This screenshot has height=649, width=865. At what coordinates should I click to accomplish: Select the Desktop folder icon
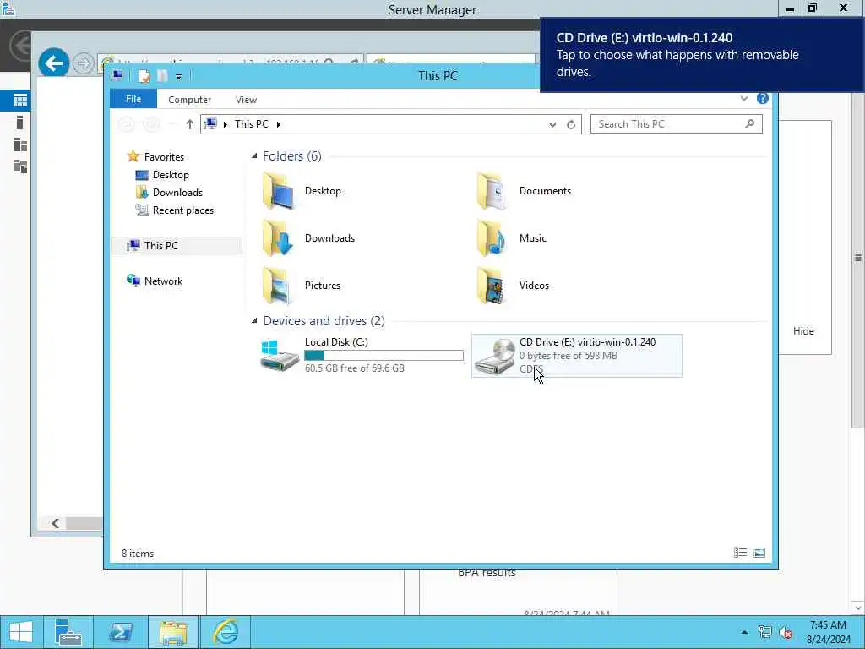tap(278, 191)
